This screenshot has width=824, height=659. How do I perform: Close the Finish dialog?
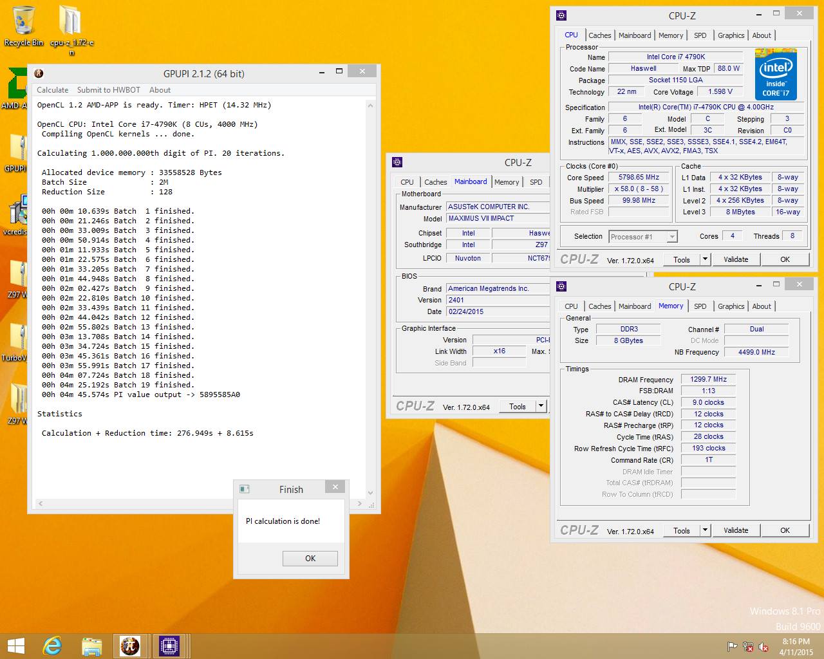pyautogui.click(x=335, y=487)
